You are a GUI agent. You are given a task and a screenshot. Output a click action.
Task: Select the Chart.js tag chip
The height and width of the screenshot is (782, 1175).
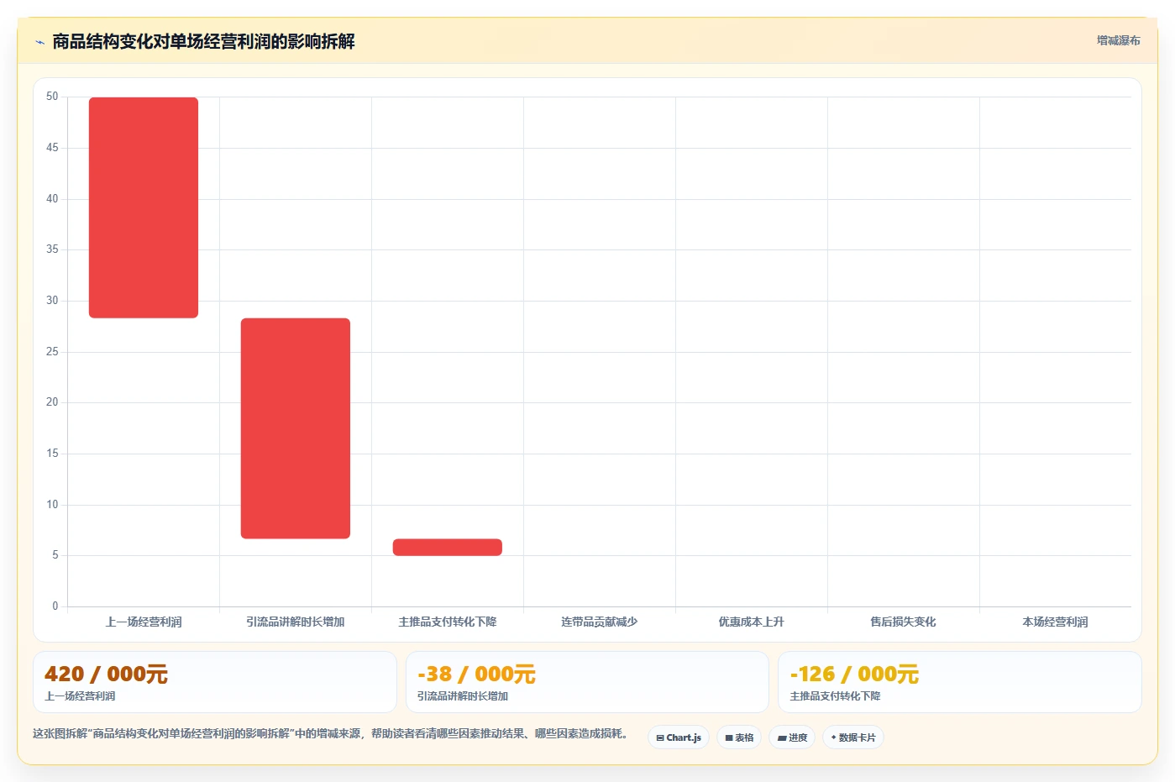[679, 737]
